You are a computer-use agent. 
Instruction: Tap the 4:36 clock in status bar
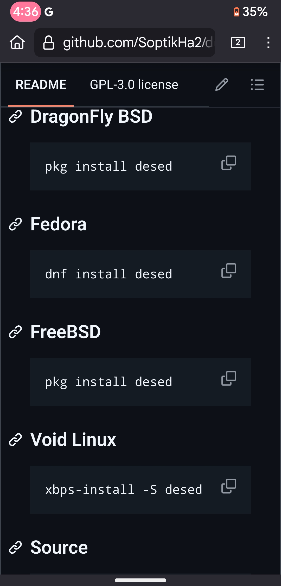coord(25,12)
